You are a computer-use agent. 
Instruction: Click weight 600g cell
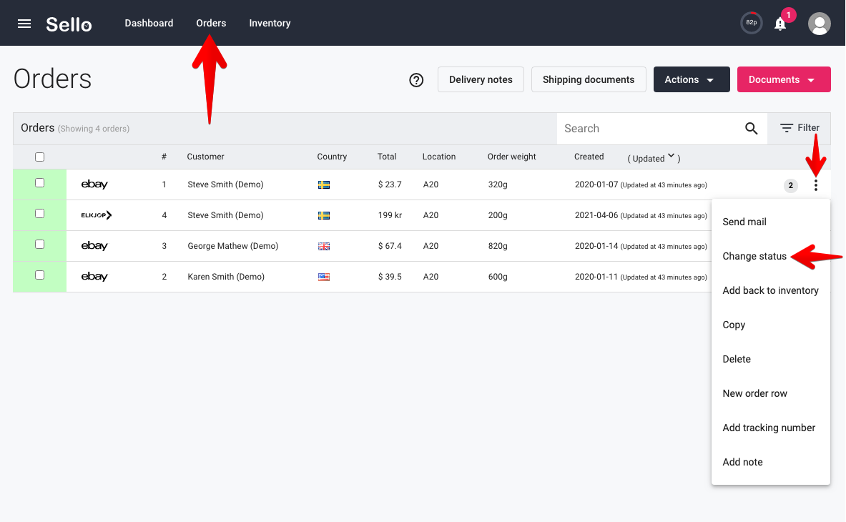pos(498,277)
